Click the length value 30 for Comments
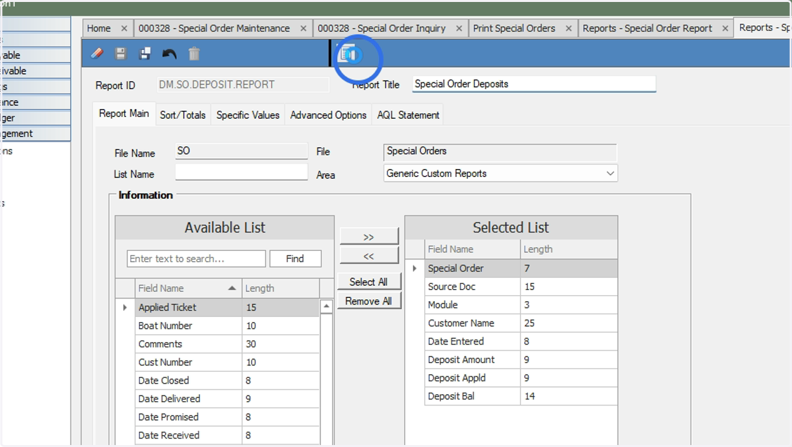 click(x=280, y=344)
